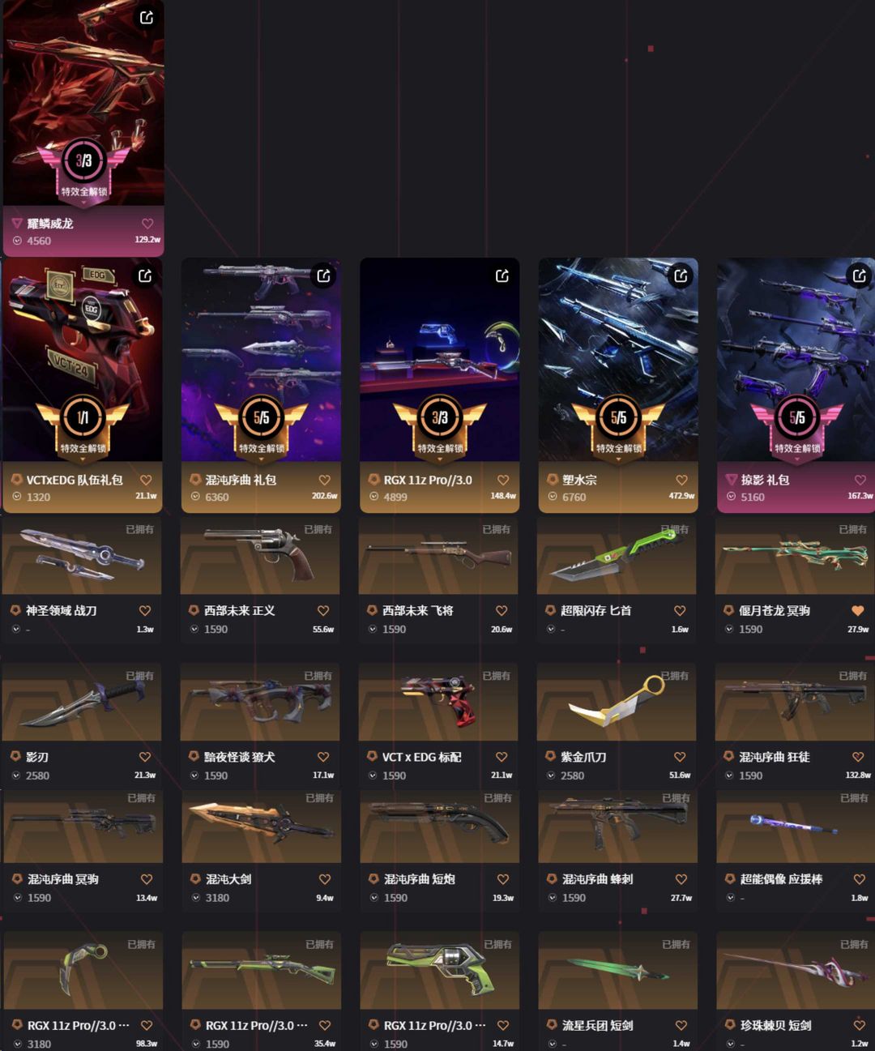The width and height of the screenshot is (875, 1051).
Task: Share the 耀鳞威龙 bundle card
Action: [x=147, y=17]
